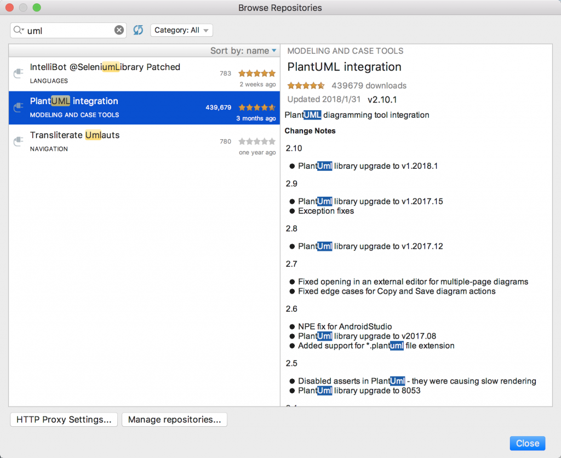Click the refresh repositories icon
The height and width of the screenshot is (458, 561).
[138, 30]
